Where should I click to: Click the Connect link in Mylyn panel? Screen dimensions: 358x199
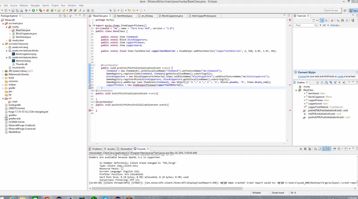point(302,76)
